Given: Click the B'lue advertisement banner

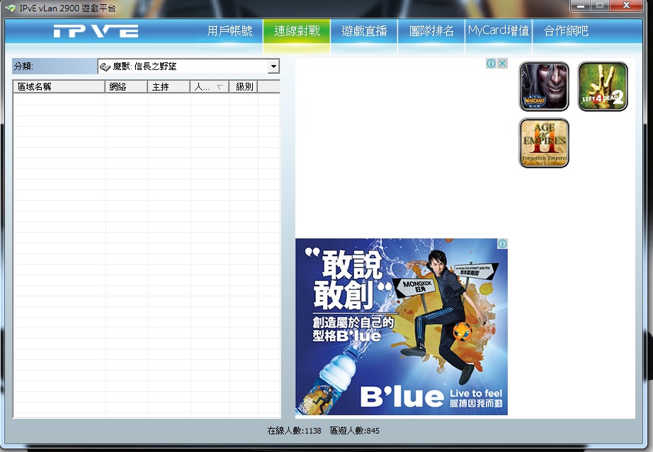Looking at the screenshot, I should (x=402, y=326).
